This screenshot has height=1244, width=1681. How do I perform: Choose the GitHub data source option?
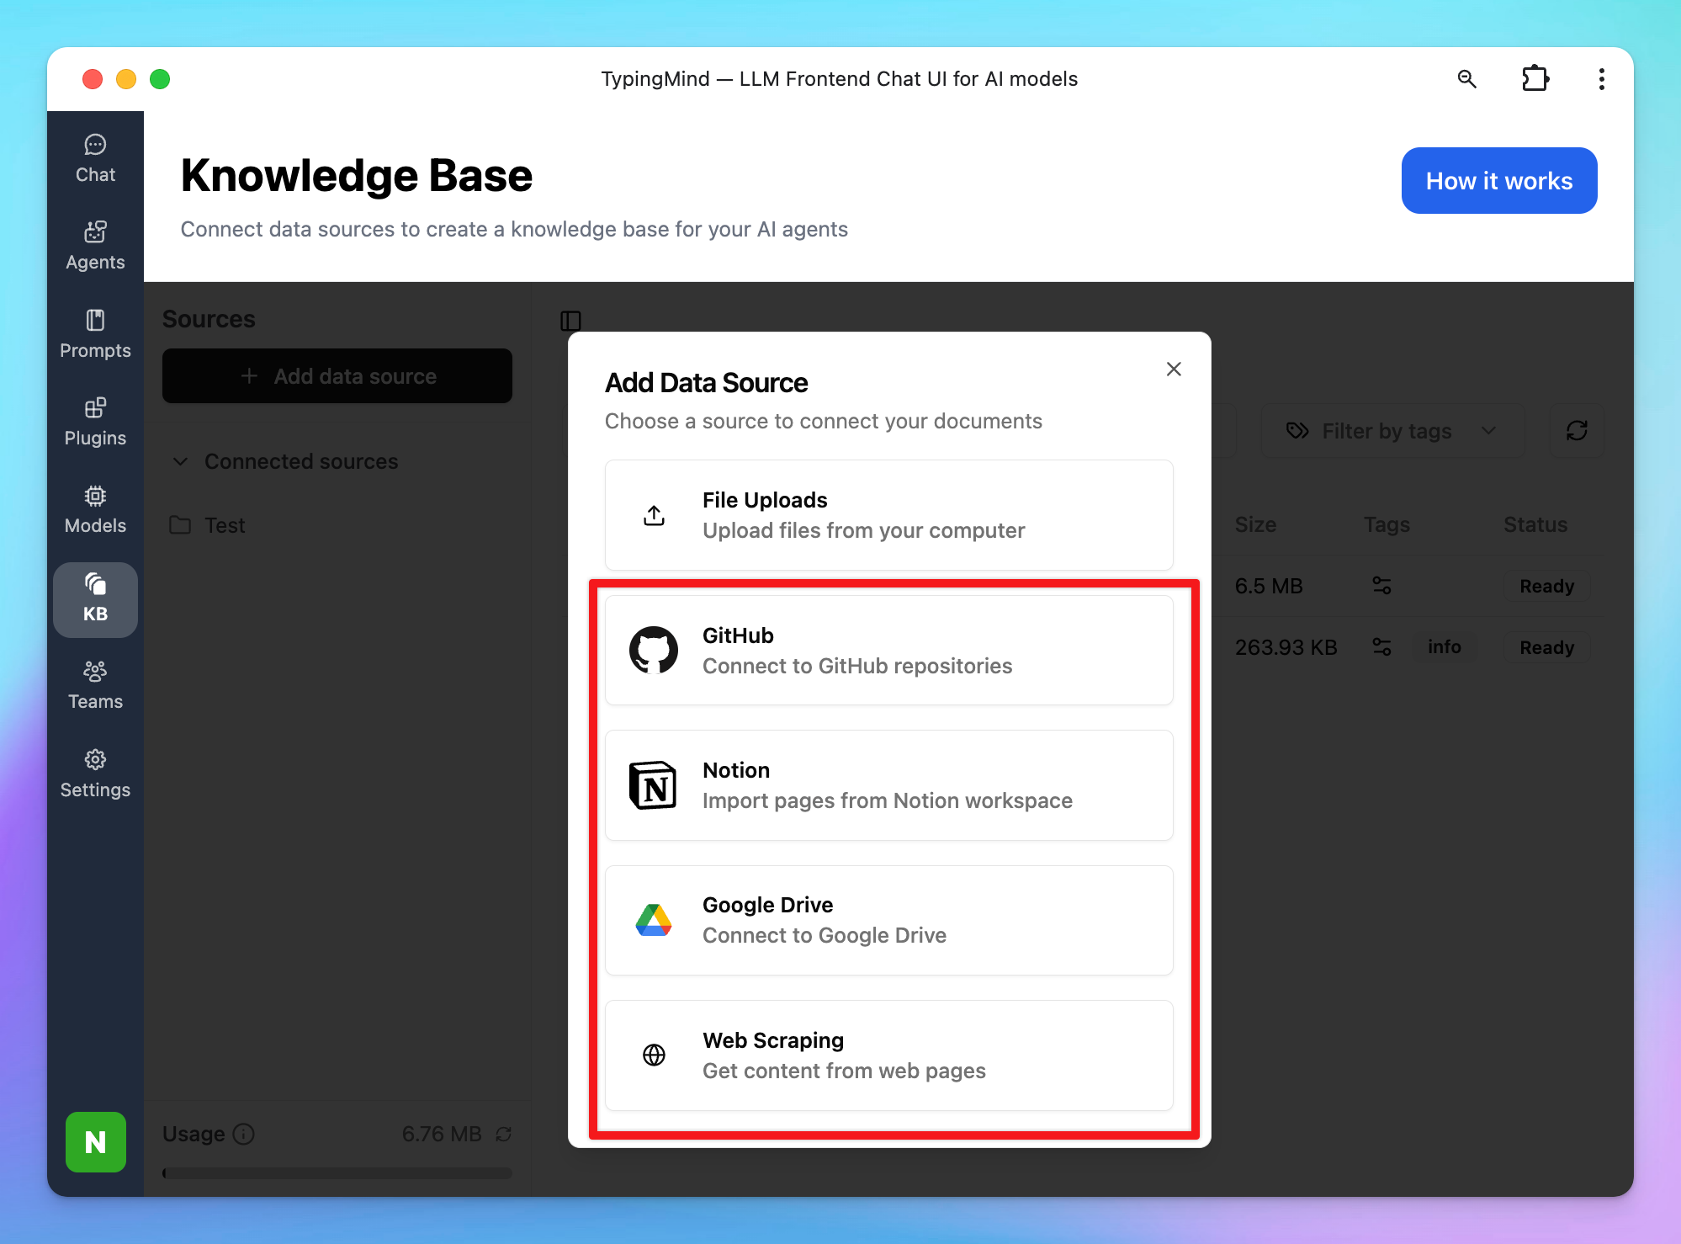coord(888,651)
